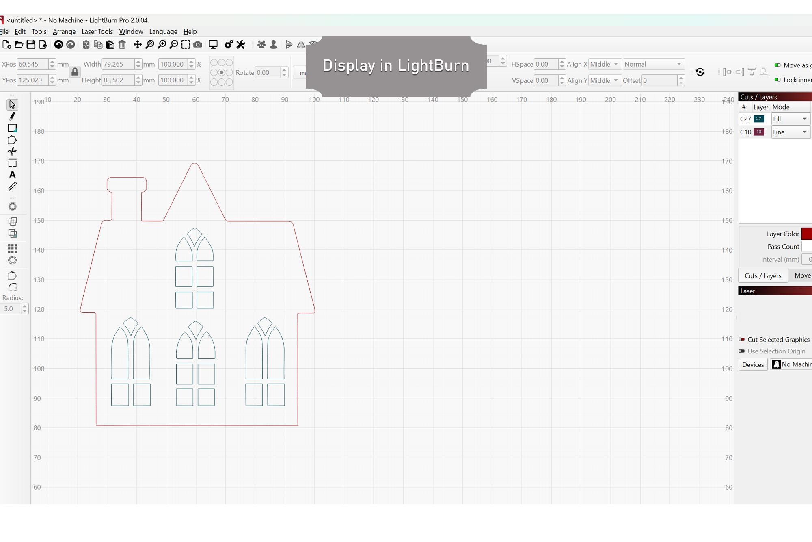
Task: Select the C27 layer color swatch
Action: (x=759, y=119)
